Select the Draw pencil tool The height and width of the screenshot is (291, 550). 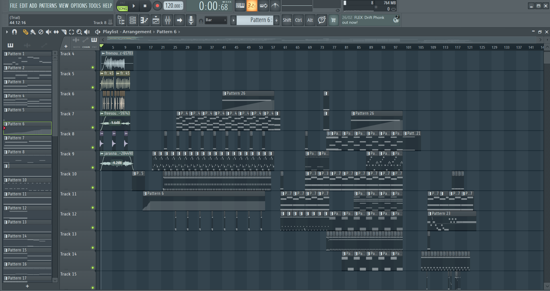tap(26, 32)
